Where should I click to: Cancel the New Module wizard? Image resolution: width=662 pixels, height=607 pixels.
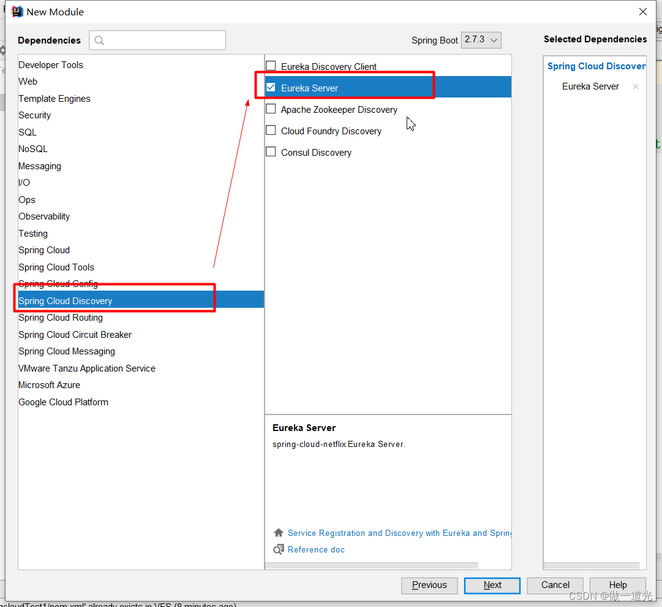pos(555,585)
